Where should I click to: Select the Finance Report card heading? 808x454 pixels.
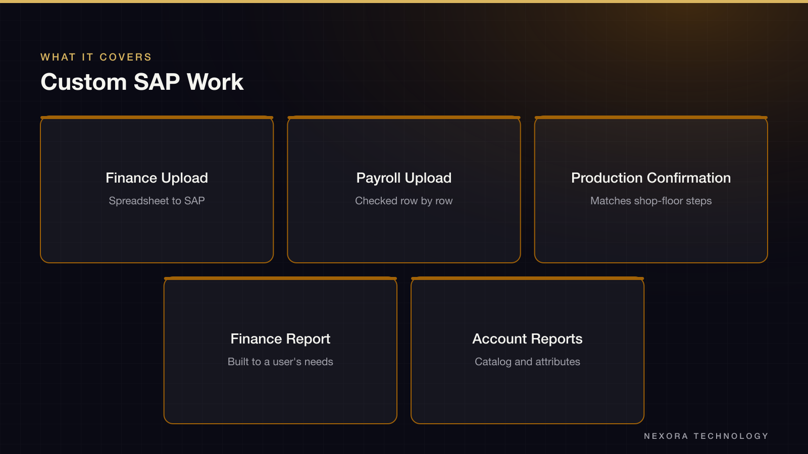click(280, 338)
